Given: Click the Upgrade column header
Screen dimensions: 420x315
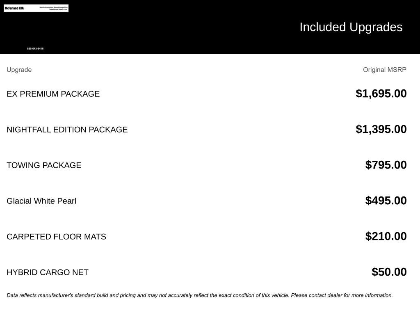Looking at the screenshot, I should (x=19, y=70).
